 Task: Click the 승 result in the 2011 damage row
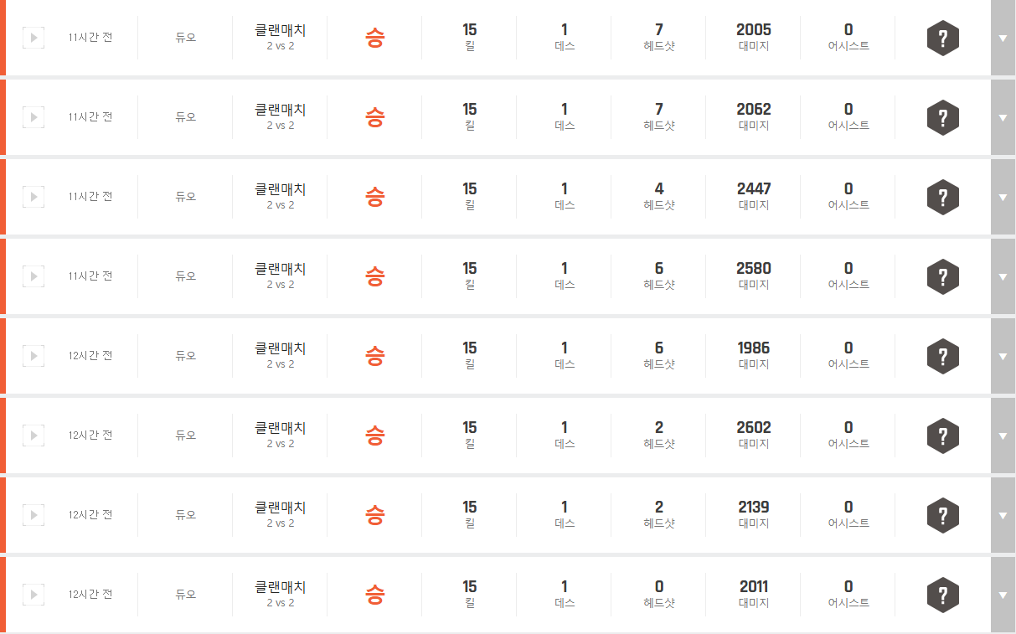click(x=374, y=595)
